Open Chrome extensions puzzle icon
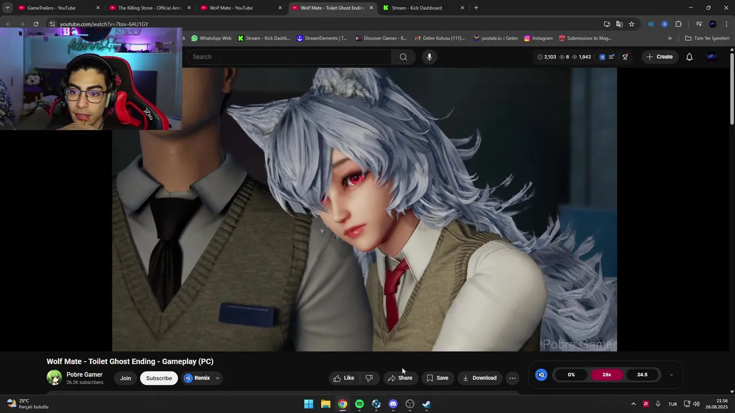This screenshot has height=413, width=735. tap(679, 24)
